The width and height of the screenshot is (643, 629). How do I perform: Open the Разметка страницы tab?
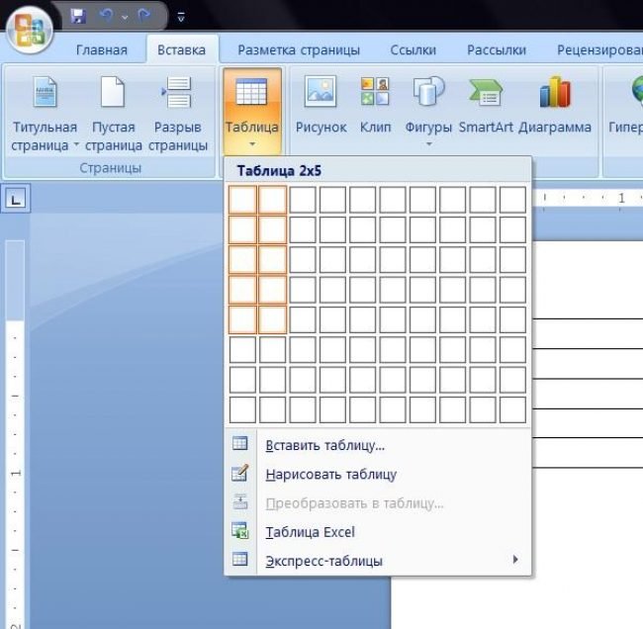click(299, 49)
